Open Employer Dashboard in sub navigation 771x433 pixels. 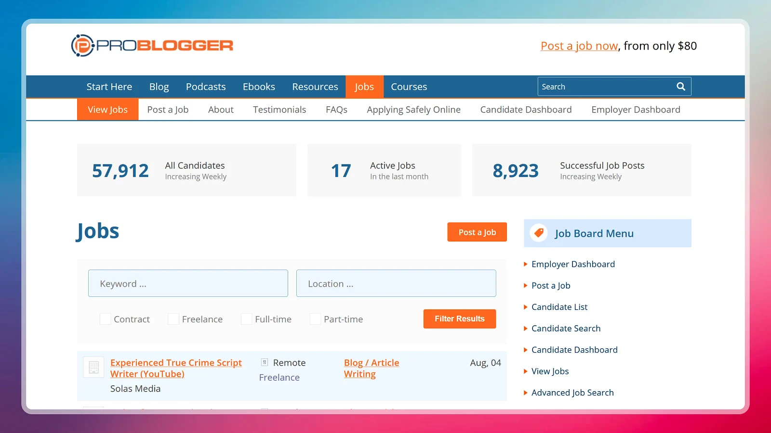(x=636, y=110)
